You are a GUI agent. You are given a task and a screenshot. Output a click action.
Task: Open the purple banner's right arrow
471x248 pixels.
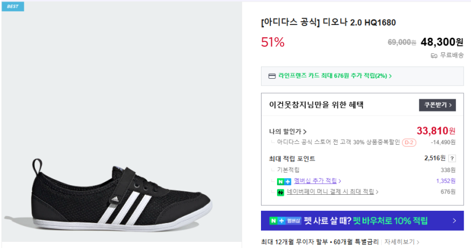pos(454,221)
